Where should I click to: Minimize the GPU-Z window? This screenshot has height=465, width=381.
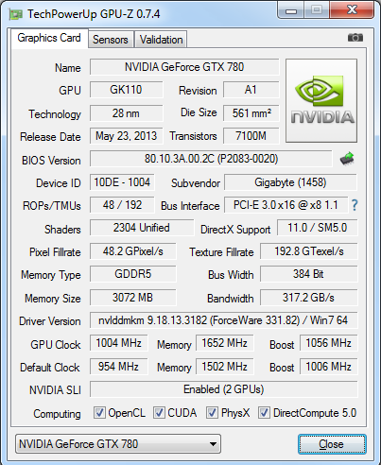tap(291, 10)
